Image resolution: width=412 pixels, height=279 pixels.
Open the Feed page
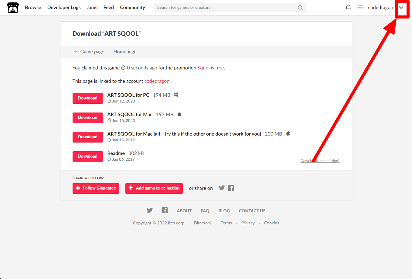(x=109, y=8)
